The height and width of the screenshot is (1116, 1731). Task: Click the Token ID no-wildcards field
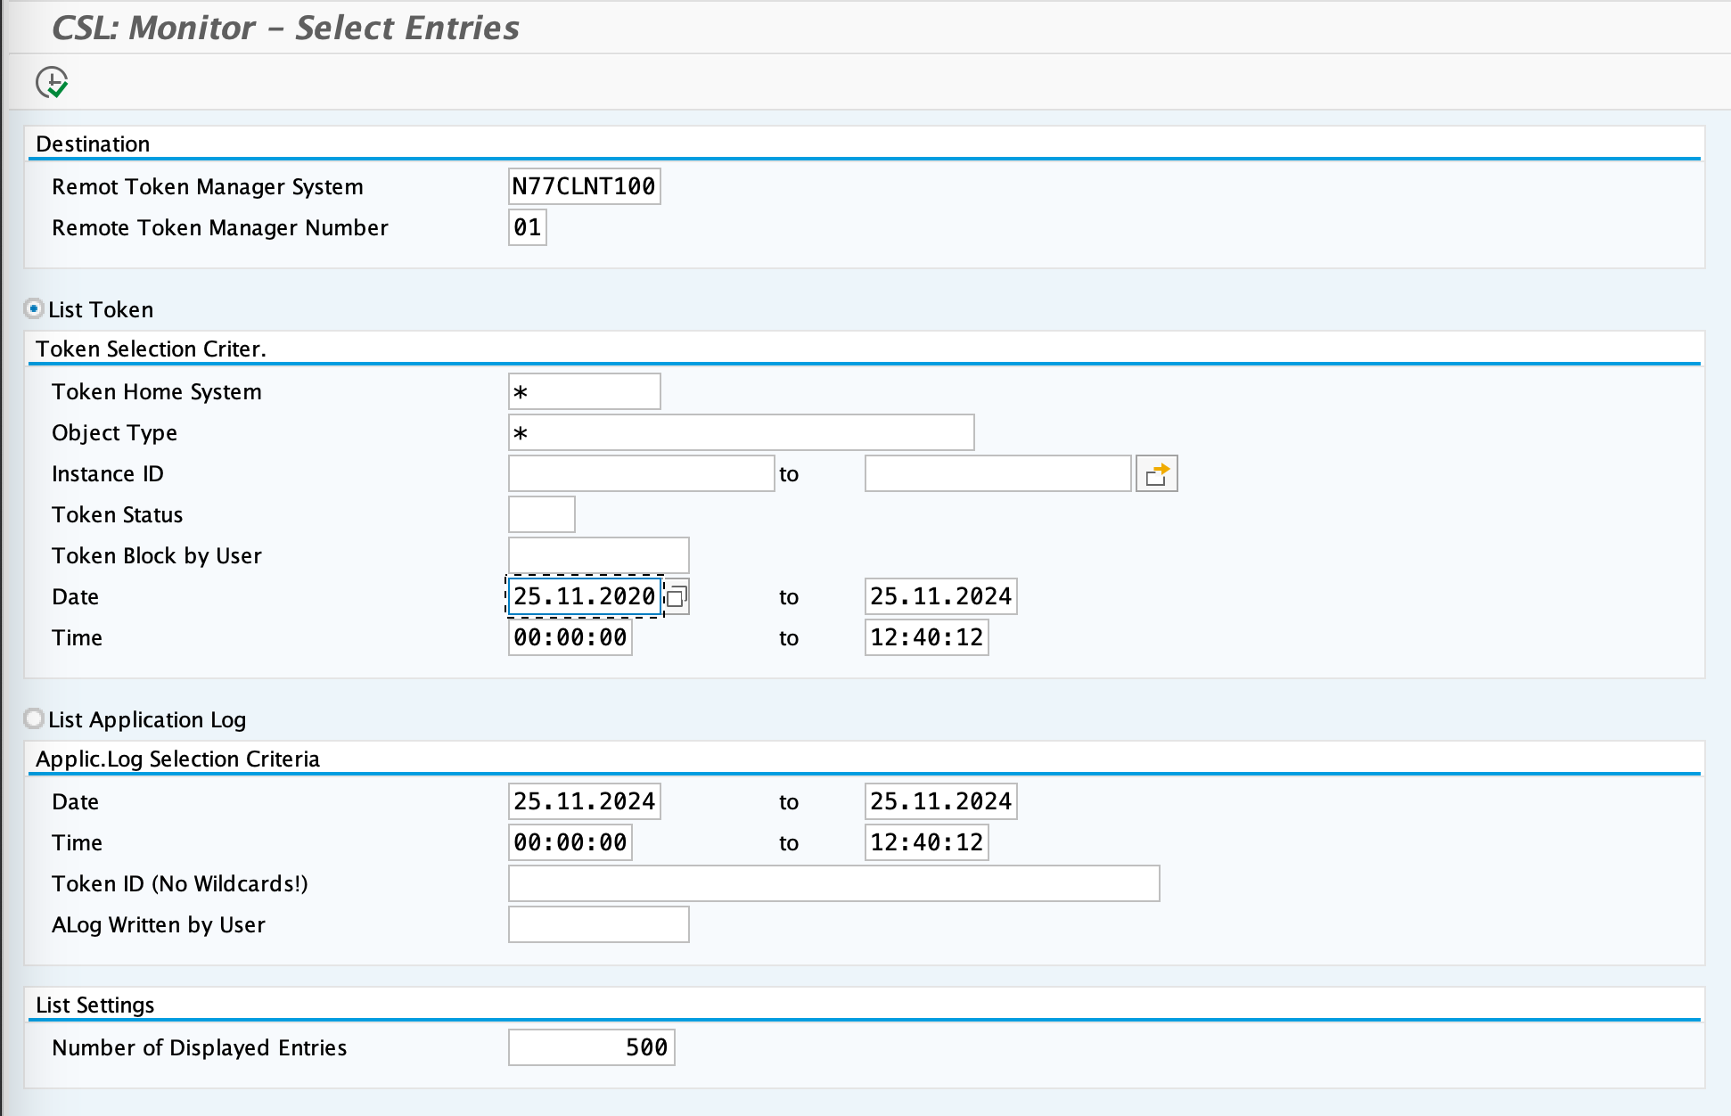click(833, 883)
